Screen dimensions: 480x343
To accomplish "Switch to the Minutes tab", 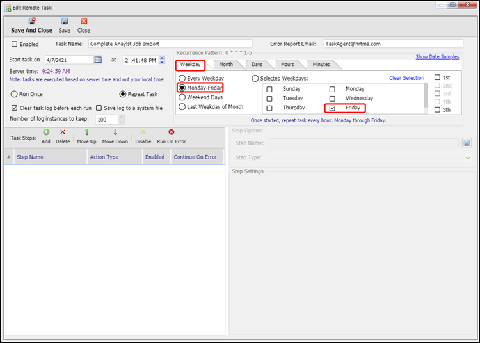I will click(x=321, y=64).
